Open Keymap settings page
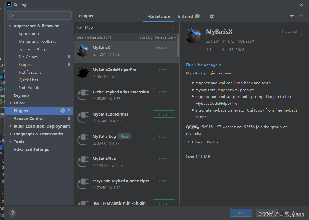The height and width of the screenshot is (220, 309). pos(21,95)
